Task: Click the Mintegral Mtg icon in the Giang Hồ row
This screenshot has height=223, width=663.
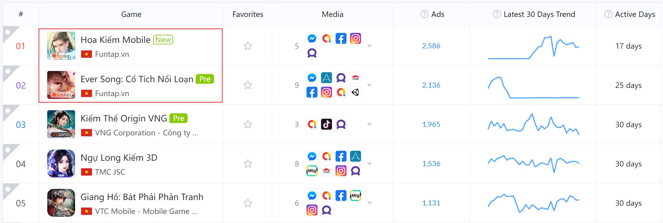Action: [x=356, y=196]
